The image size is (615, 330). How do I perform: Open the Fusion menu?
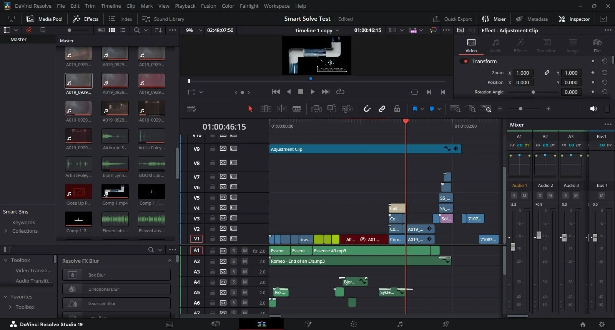tap(208, 6)
